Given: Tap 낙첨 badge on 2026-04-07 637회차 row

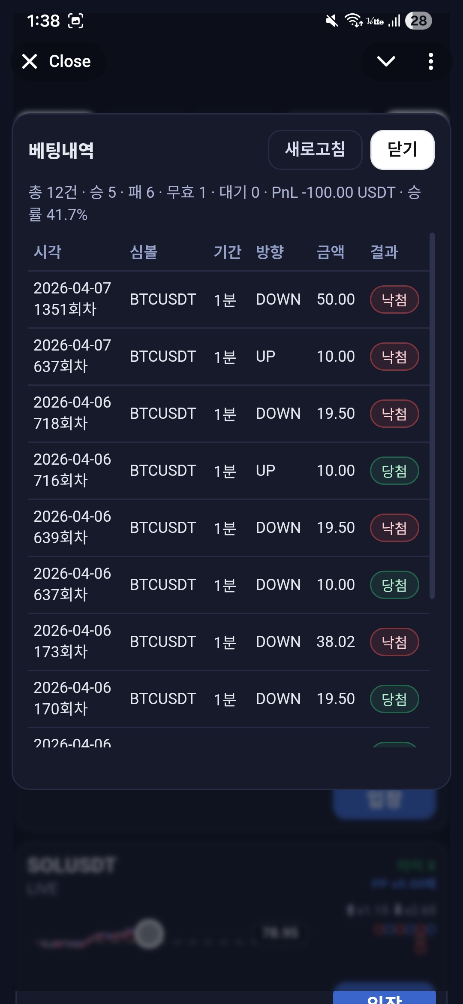Looking at the screenshot, I should click(394, 357).
